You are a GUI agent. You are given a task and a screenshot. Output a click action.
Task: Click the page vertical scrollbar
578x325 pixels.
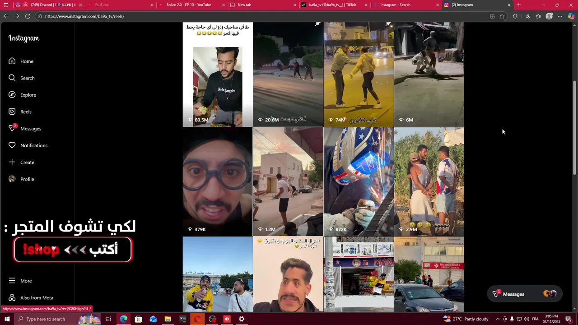575,128
